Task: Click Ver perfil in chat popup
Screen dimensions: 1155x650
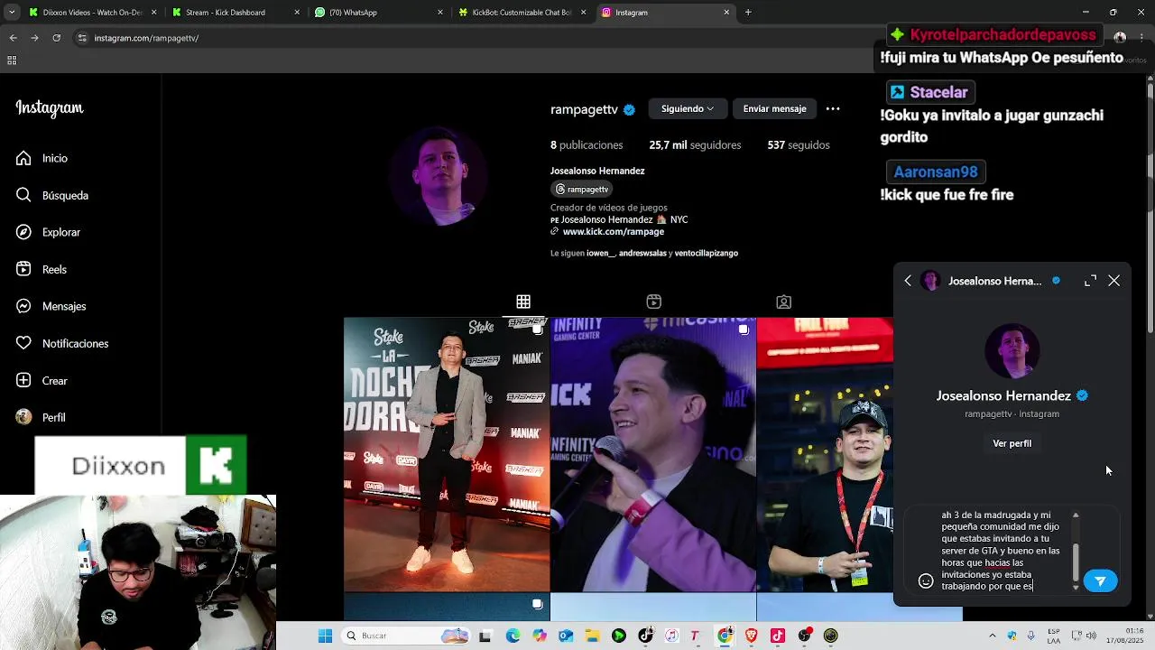Action: [1012, 443]
